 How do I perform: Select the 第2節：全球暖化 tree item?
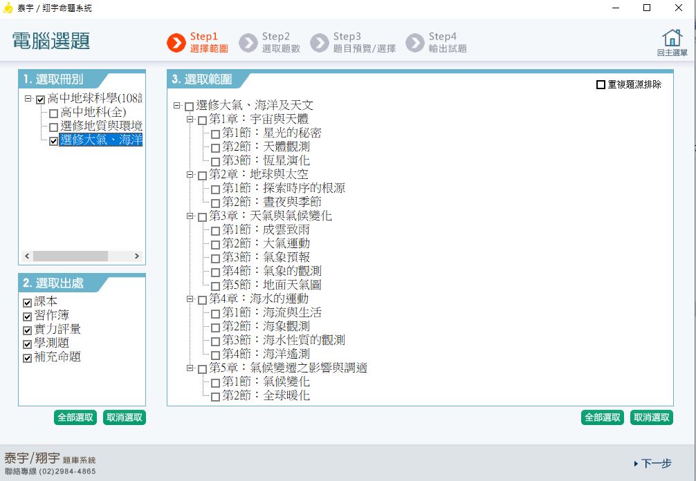pyautogui.click(x=266, y=396)
